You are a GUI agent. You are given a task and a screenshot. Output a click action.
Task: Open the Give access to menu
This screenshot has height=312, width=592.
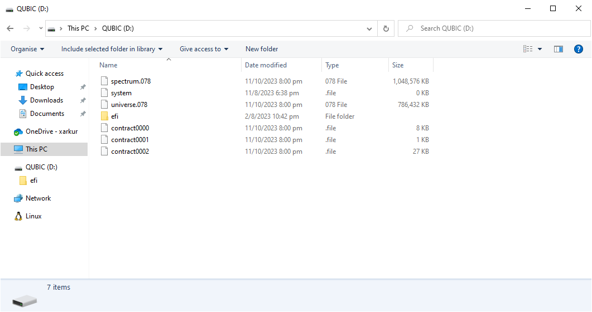tap(204, 49)
